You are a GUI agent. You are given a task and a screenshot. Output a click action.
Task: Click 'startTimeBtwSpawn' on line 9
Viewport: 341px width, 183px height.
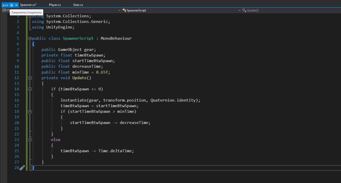pyautogui.click(x=92, y=61)
